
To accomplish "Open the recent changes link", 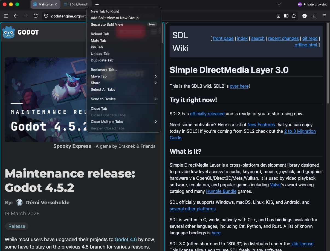I will click(x=283, y=39).
